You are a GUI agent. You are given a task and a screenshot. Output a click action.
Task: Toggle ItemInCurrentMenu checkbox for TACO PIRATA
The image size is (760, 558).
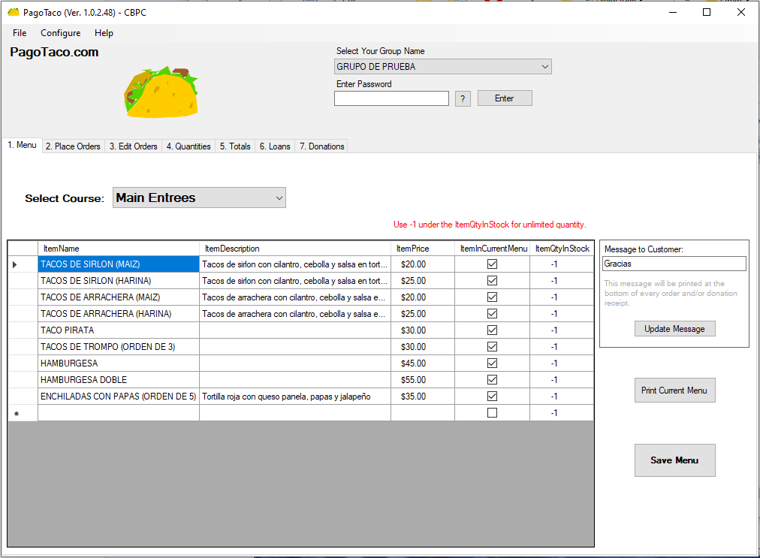click(492, 330)
